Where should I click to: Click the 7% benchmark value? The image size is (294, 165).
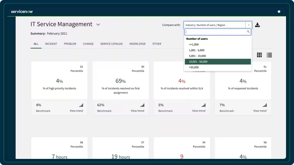pos(222,105)
